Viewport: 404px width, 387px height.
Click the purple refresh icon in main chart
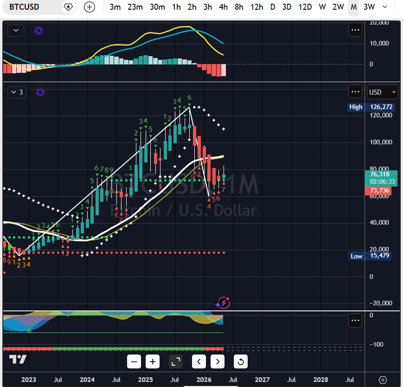40,92
